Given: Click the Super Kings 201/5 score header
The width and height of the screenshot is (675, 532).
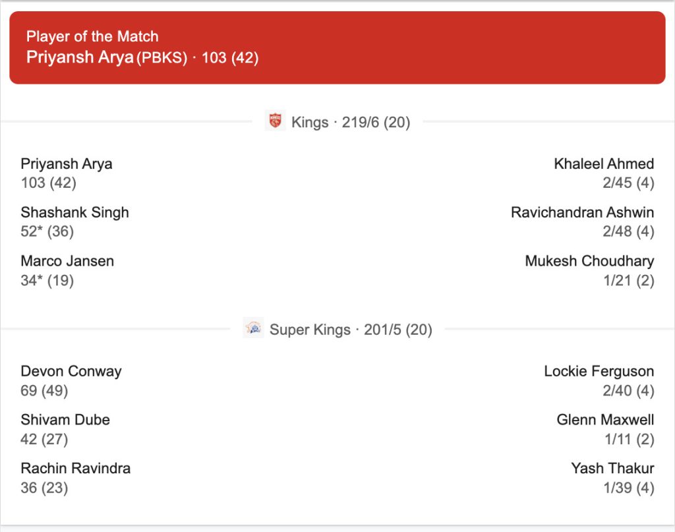Looking at the screenshot, I should 351,330.
